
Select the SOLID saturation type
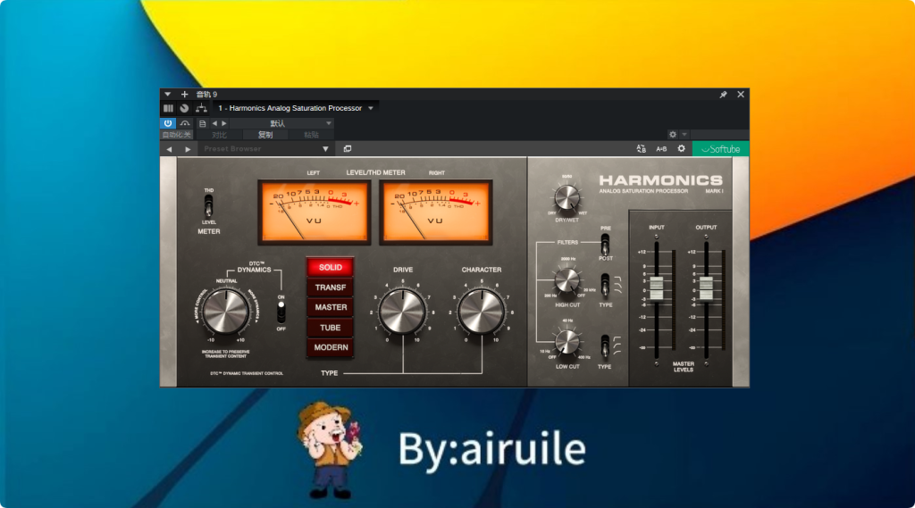(331, 267)
